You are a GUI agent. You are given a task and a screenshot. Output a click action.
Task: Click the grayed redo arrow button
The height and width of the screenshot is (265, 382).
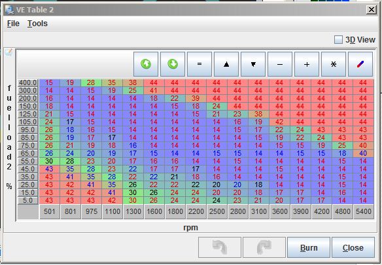click(264, 247)
